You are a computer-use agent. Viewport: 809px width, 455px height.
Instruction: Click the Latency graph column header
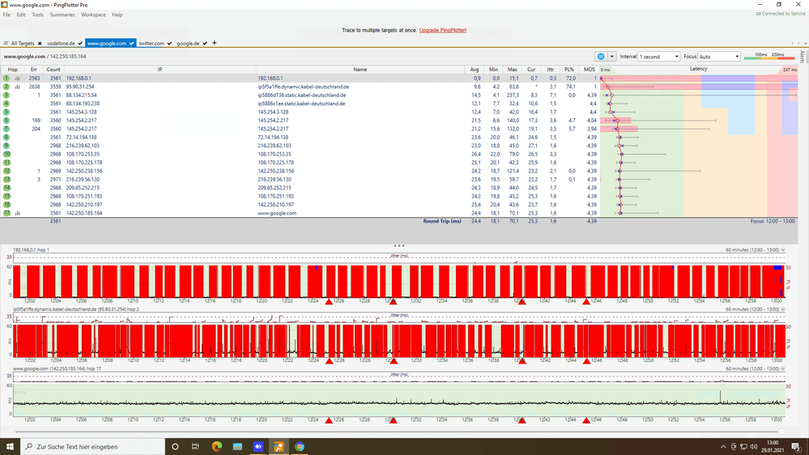pos(699,69)
